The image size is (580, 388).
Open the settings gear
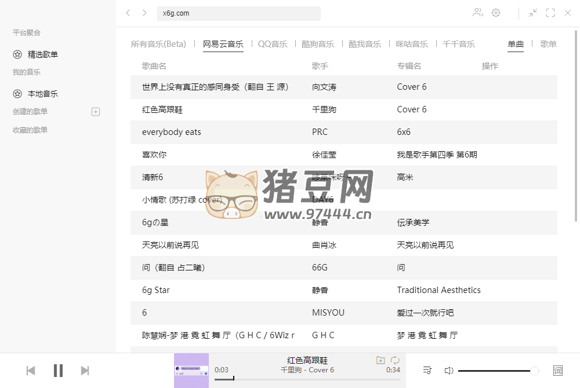[x=496, y=13]
